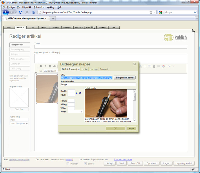Image resolution: width=200 pixels, height=173 pixels.
Task: Open the Bokmerker menu
Action: click(39, 7)
